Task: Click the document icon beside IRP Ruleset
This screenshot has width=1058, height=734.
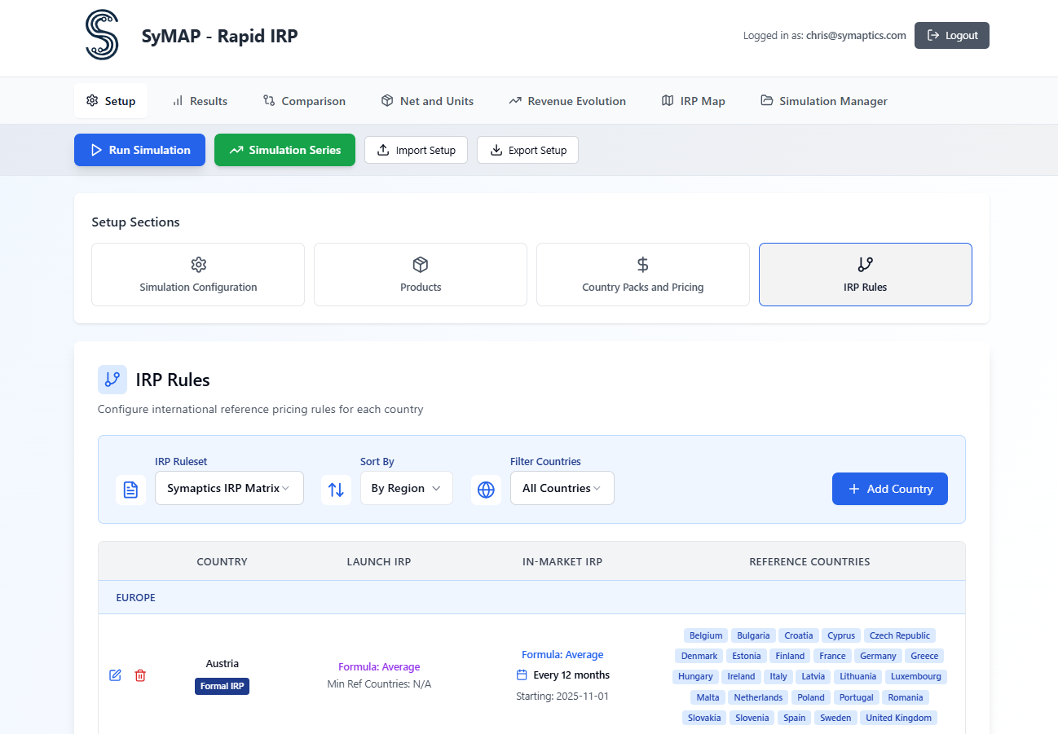Action: click(x=130, y=488)
